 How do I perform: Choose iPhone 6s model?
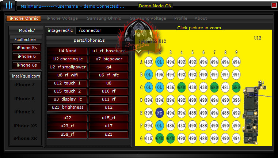27,65
